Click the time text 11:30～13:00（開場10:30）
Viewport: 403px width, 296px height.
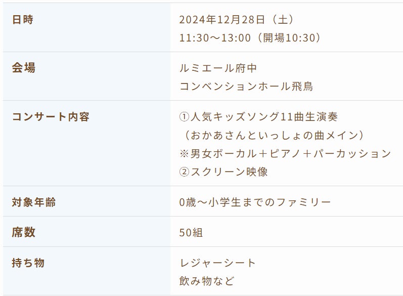[x=250, y=38]
